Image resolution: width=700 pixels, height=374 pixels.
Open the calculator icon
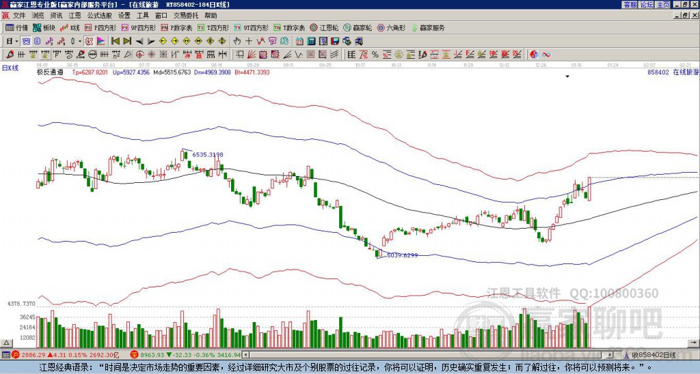tap(311, 42)
